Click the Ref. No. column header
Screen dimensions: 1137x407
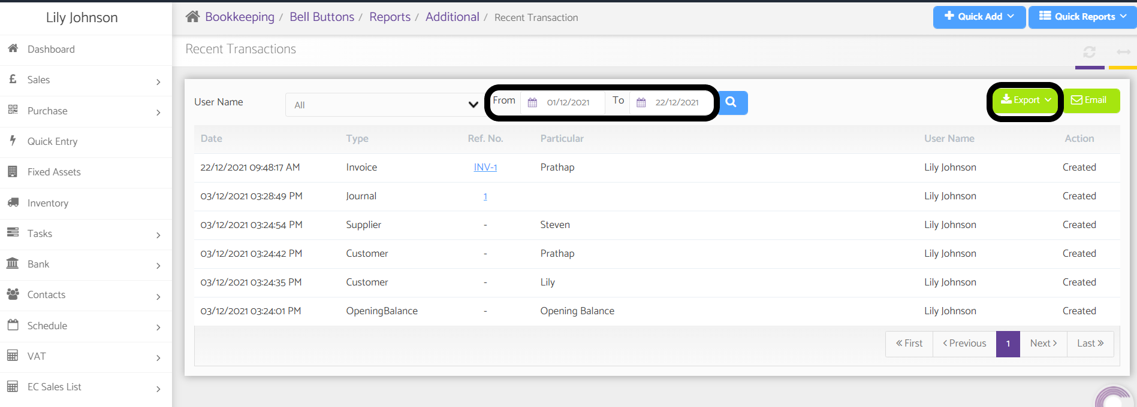485,139
